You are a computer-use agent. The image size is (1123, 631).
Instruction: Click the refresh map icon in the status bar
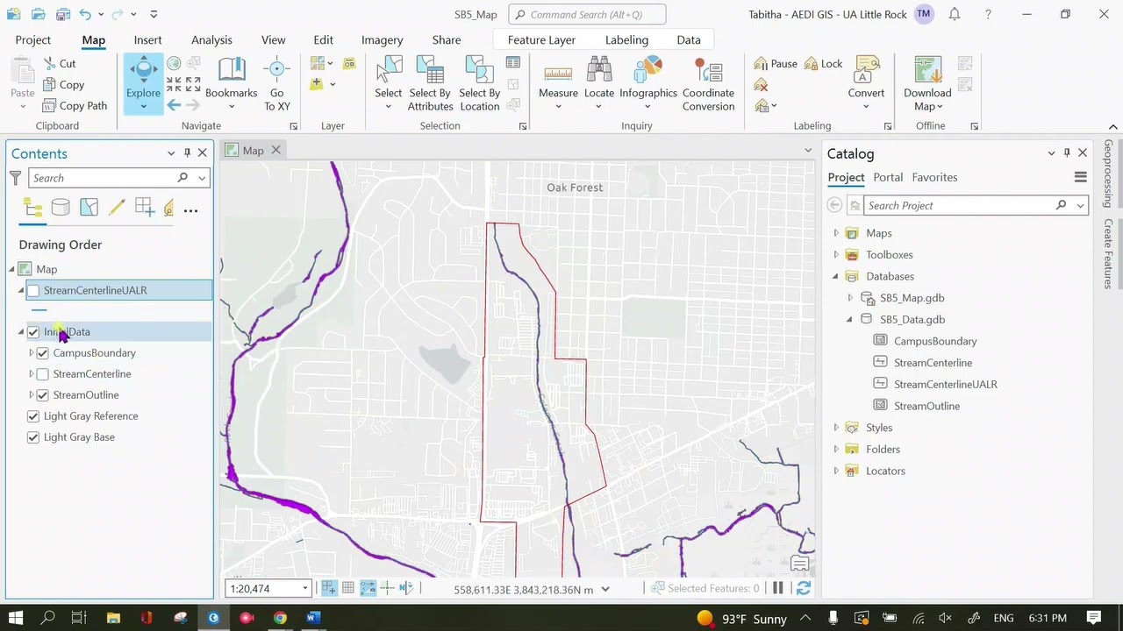tap(803, 589)
